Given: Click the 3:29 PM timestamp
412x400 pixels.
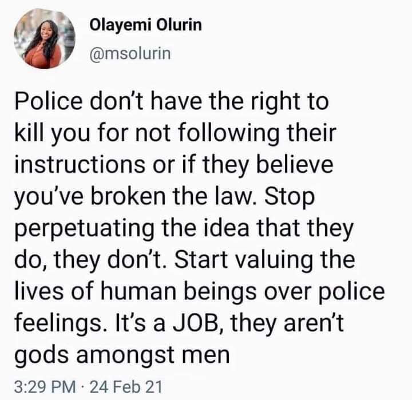Looking at the screenshot, I should pyautogui.click(x=45, y=387).
